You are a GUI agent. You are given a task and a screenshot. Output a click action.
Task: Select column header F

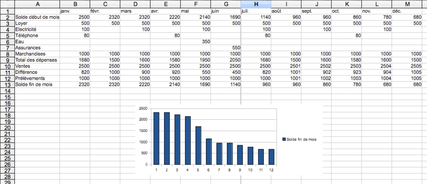point(195,4)
